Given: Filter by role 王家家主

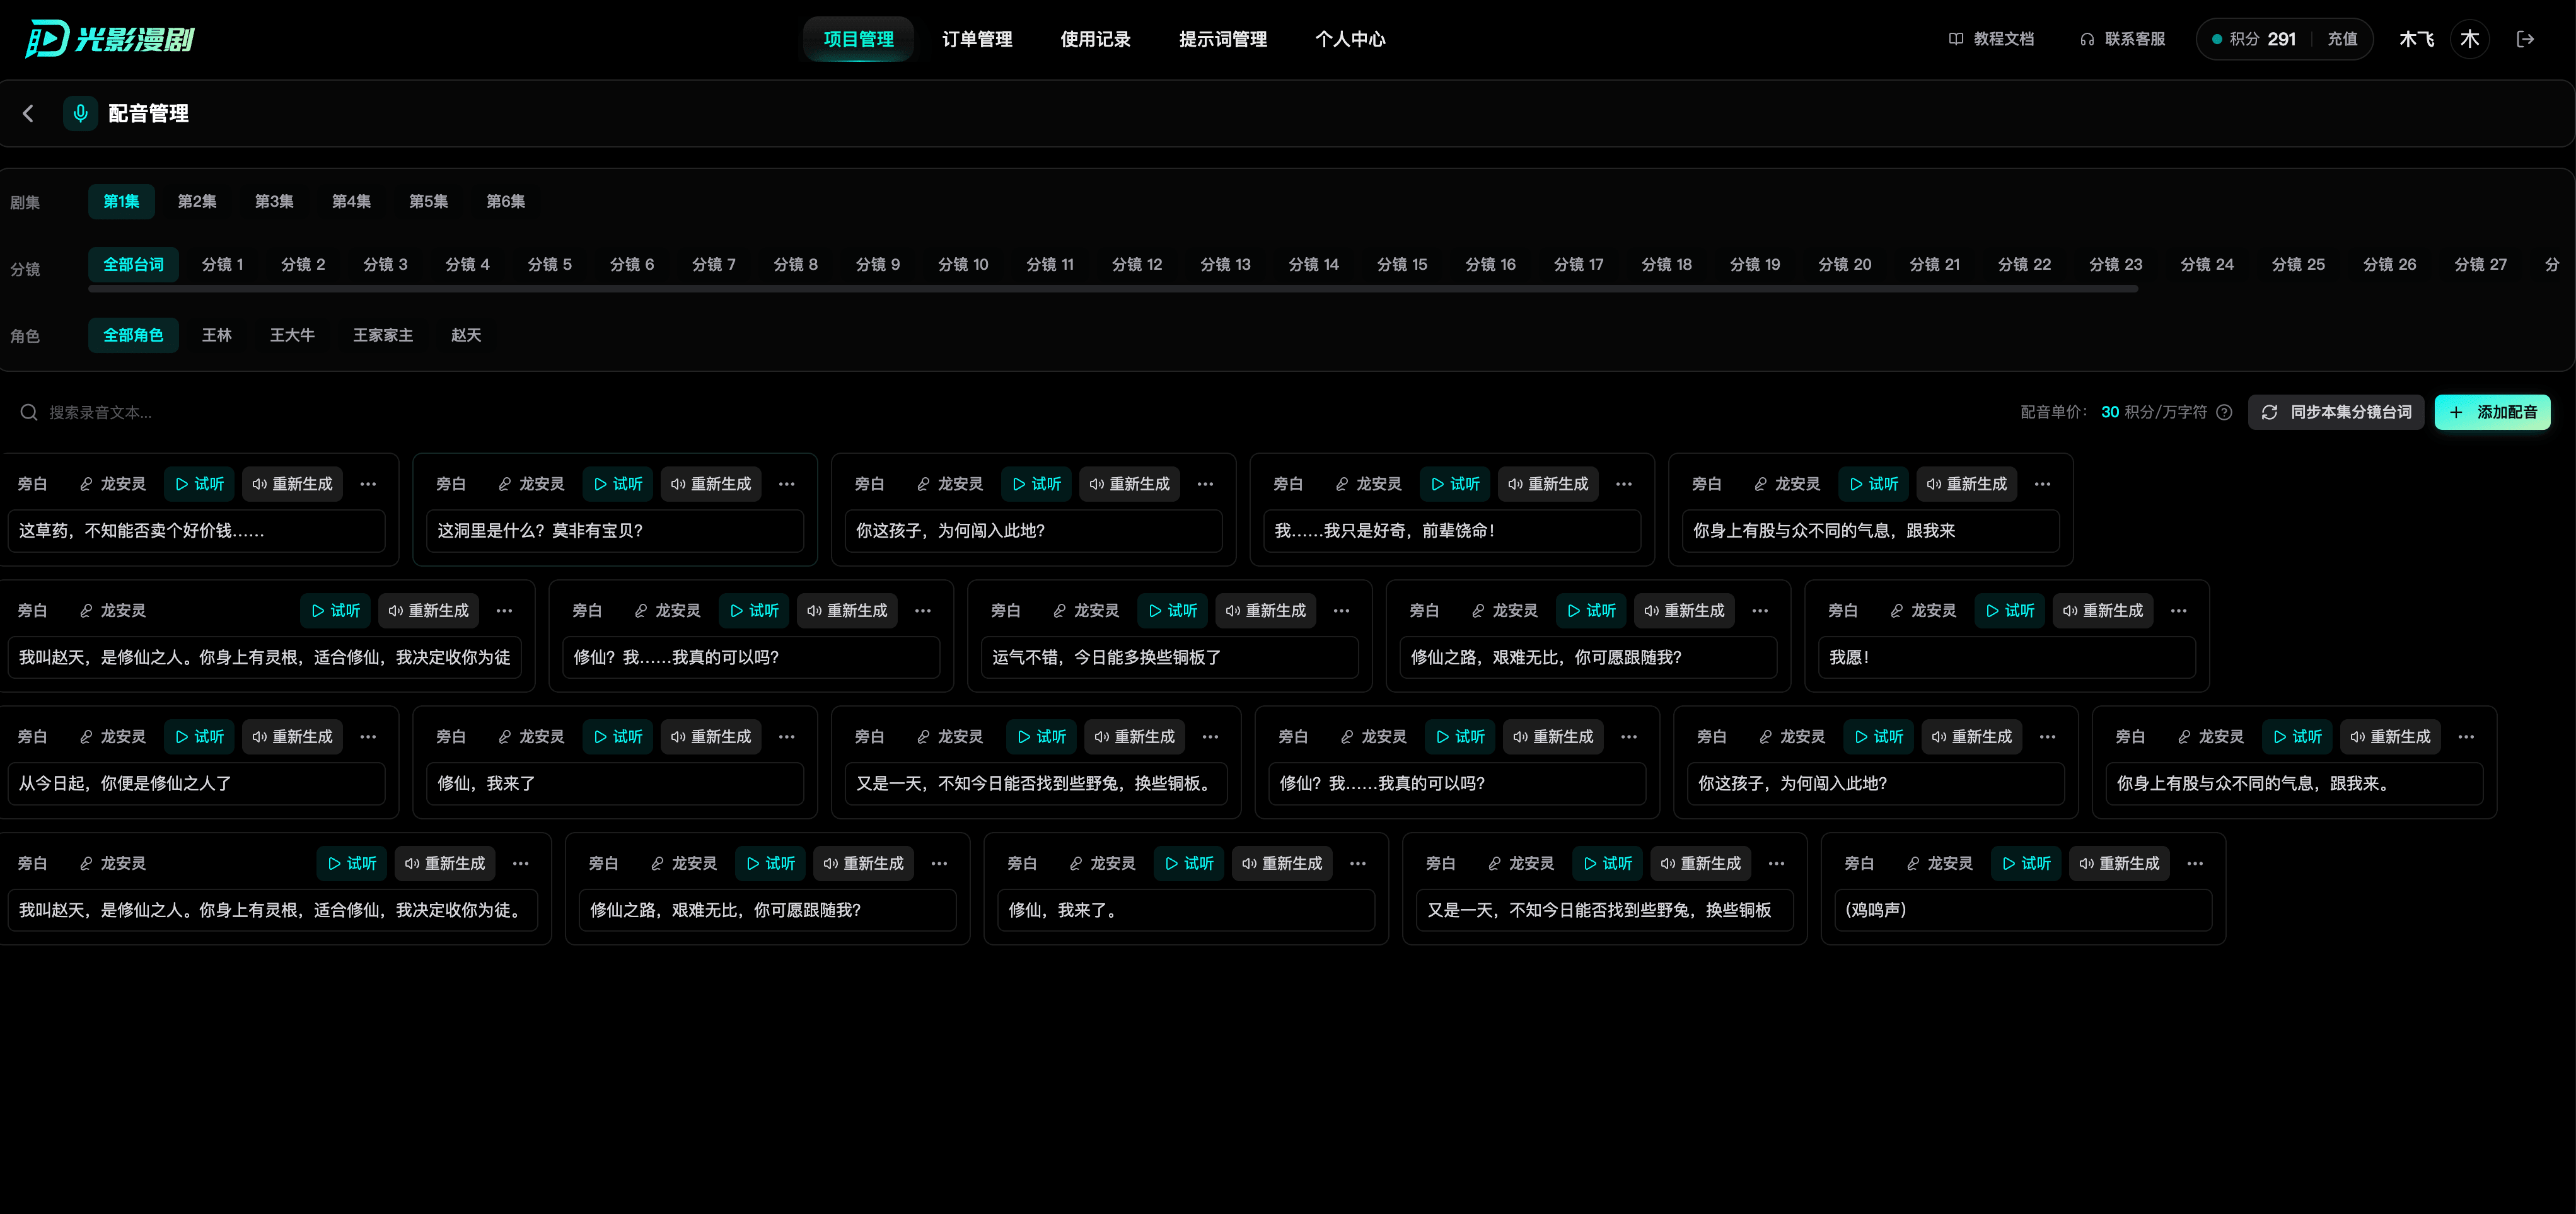Looking at the screenshot, I should coord(383,335).
